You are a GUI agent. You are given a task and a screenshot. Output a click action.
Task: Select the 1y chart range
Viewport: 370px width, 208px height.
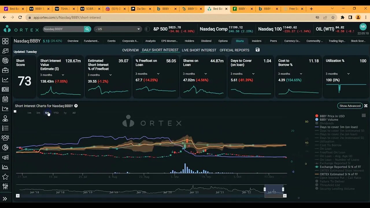pyautogui.click(x=65, y=113)
